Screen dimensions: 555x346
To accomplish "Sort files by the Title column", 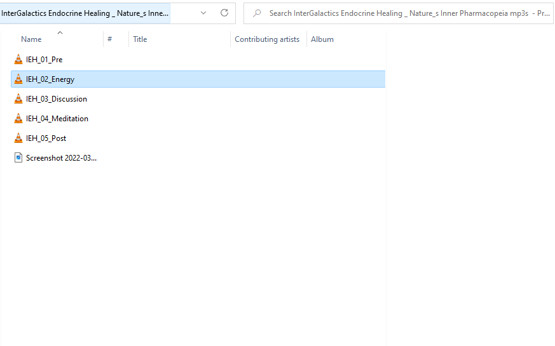I will click(x=140, y=39).
